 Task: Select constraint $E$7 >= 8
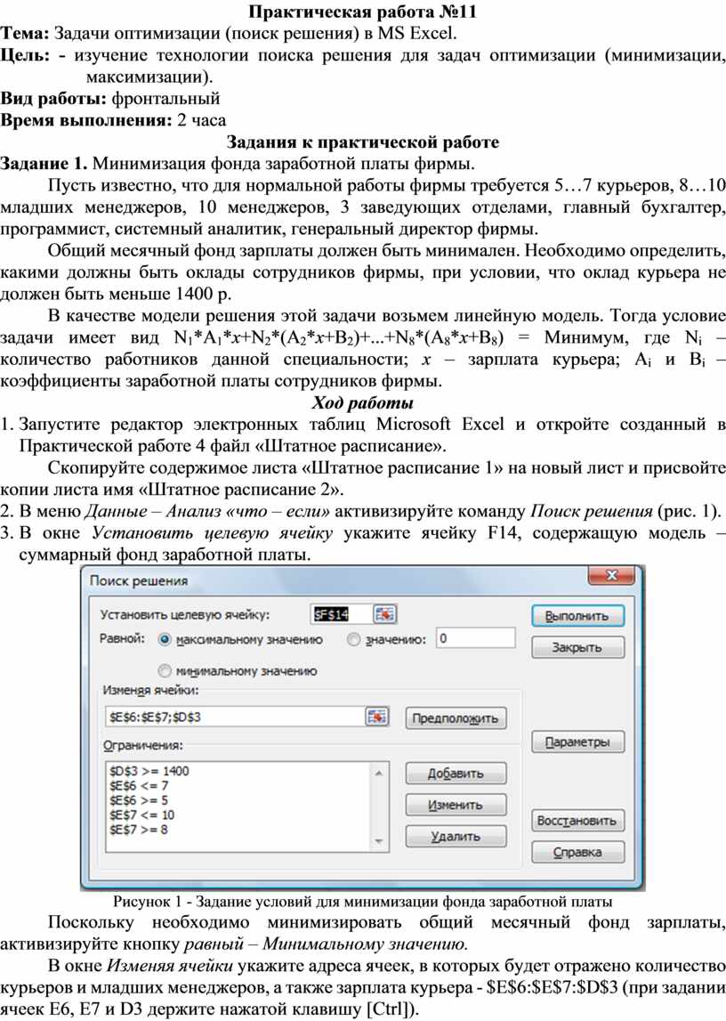pos(139,830)
